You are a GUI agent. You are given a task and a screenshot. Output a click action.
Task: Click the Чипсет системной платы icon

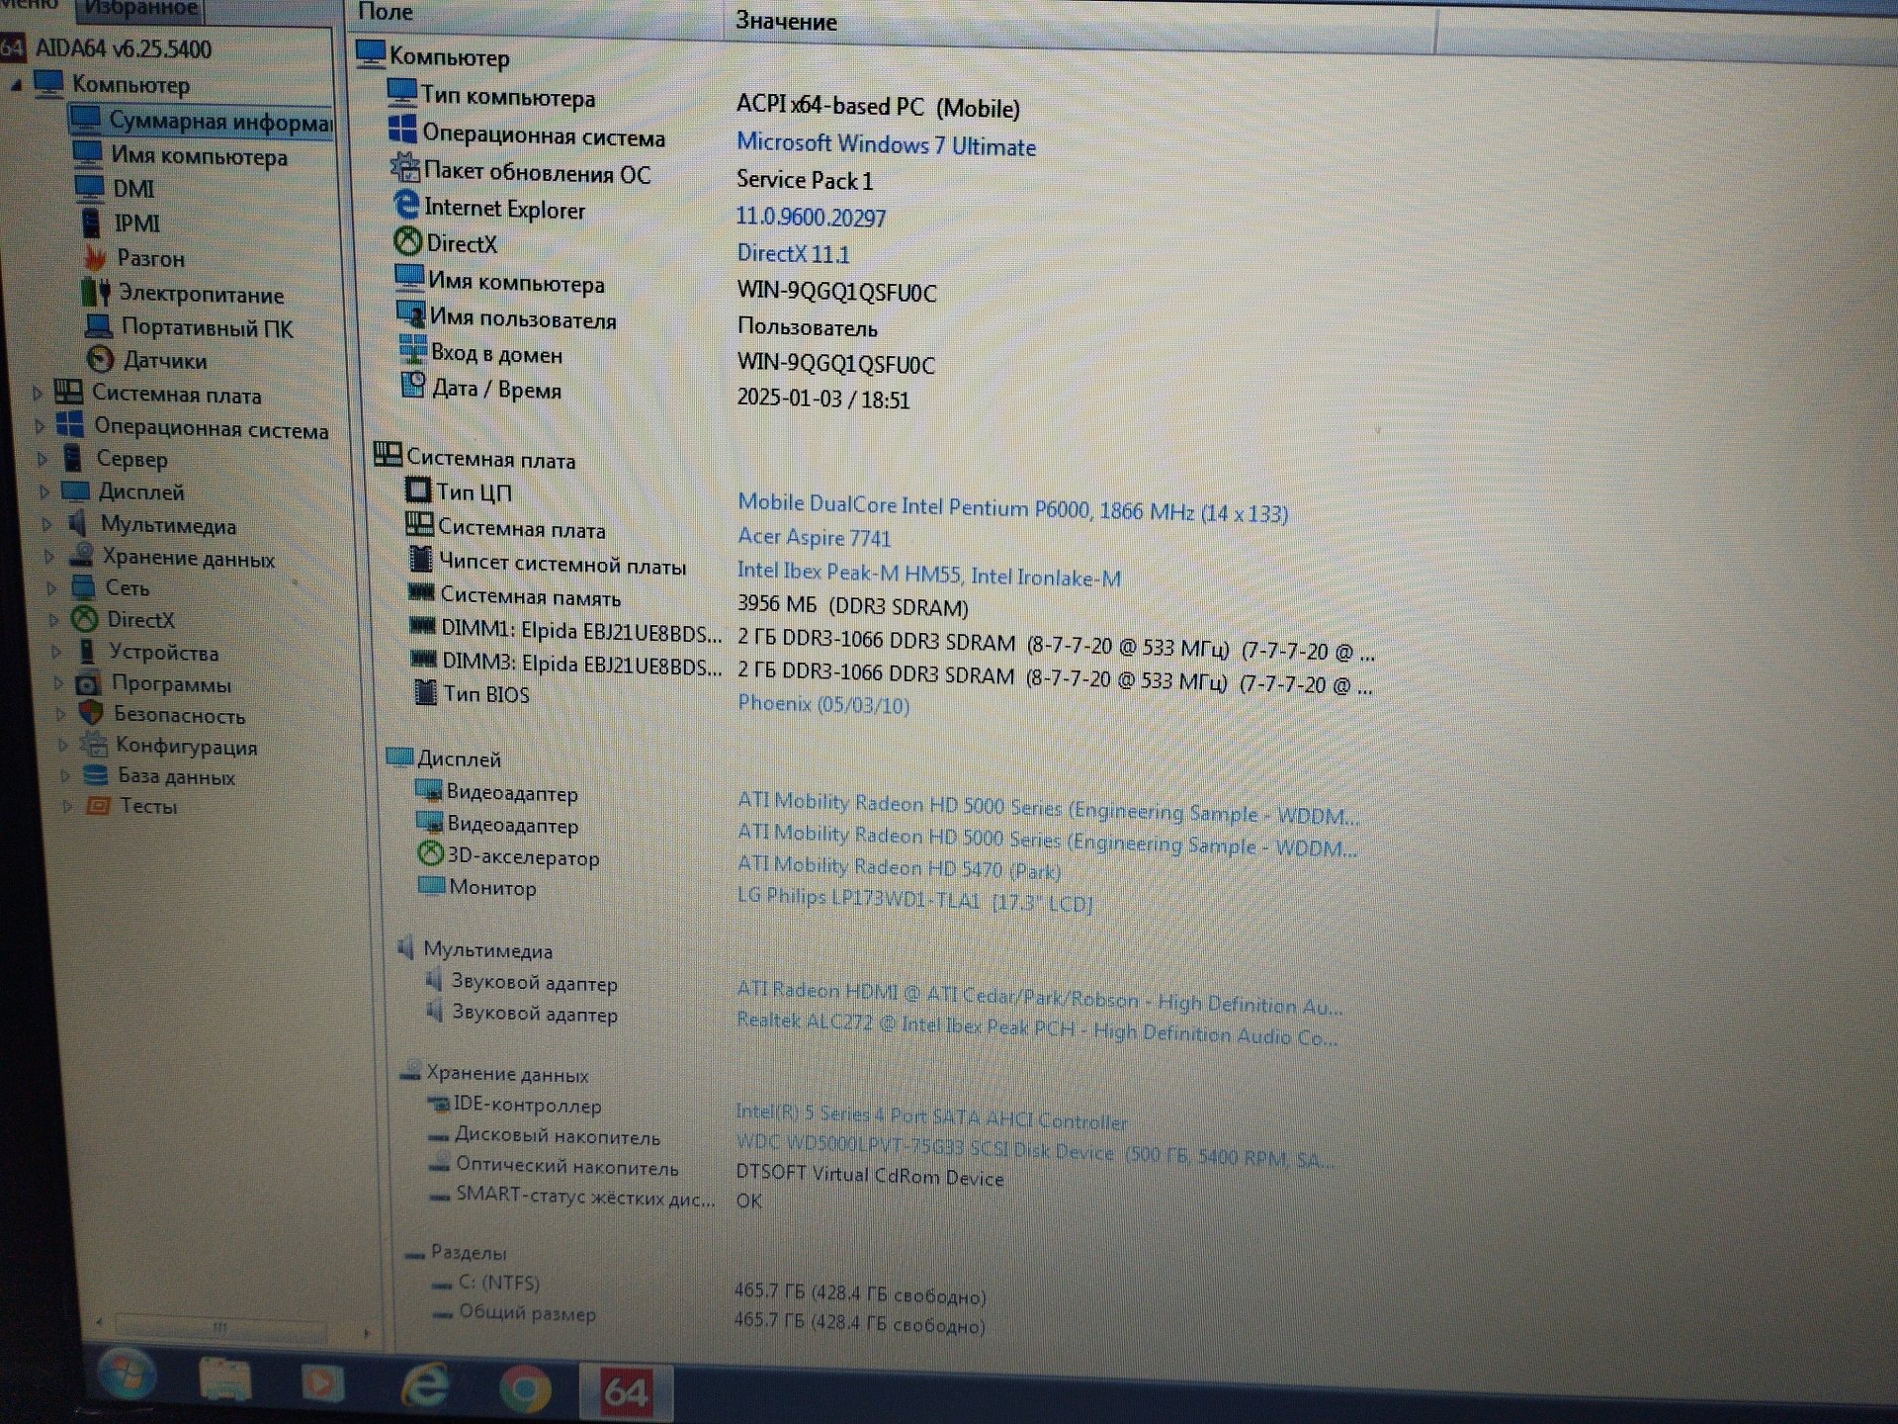pos(421,560)
